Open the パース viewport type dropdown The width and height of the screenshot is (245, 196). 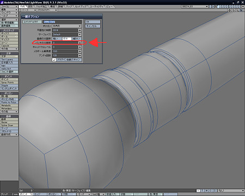pos(28,10)
